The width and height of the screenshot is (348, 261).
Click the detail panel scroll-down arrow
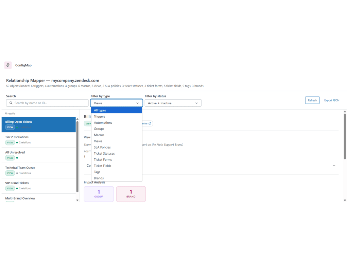[x=345, y=200]
